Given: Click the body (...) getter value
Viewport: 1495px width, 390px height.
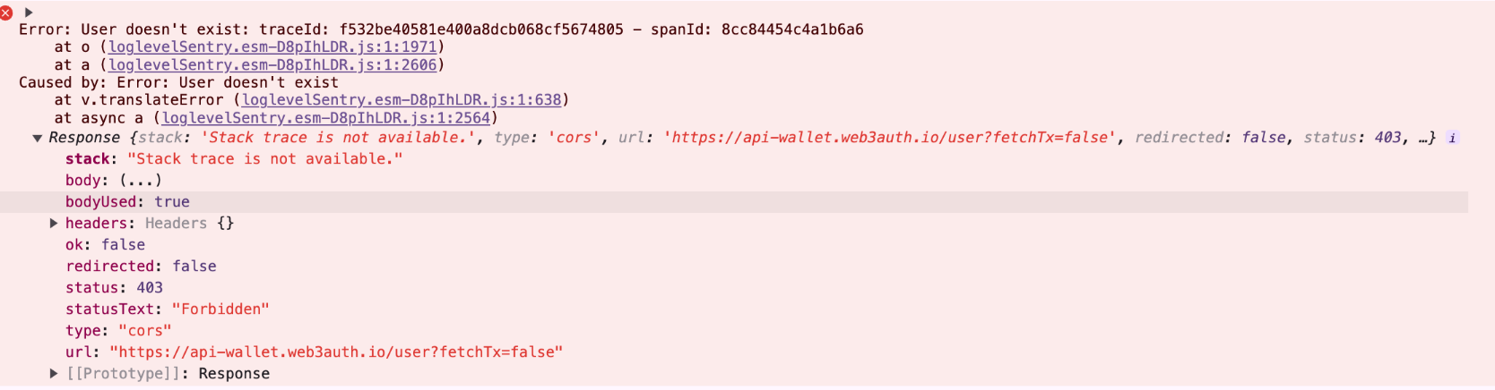Looking at the screenshot, I should (x=141, y=181).
